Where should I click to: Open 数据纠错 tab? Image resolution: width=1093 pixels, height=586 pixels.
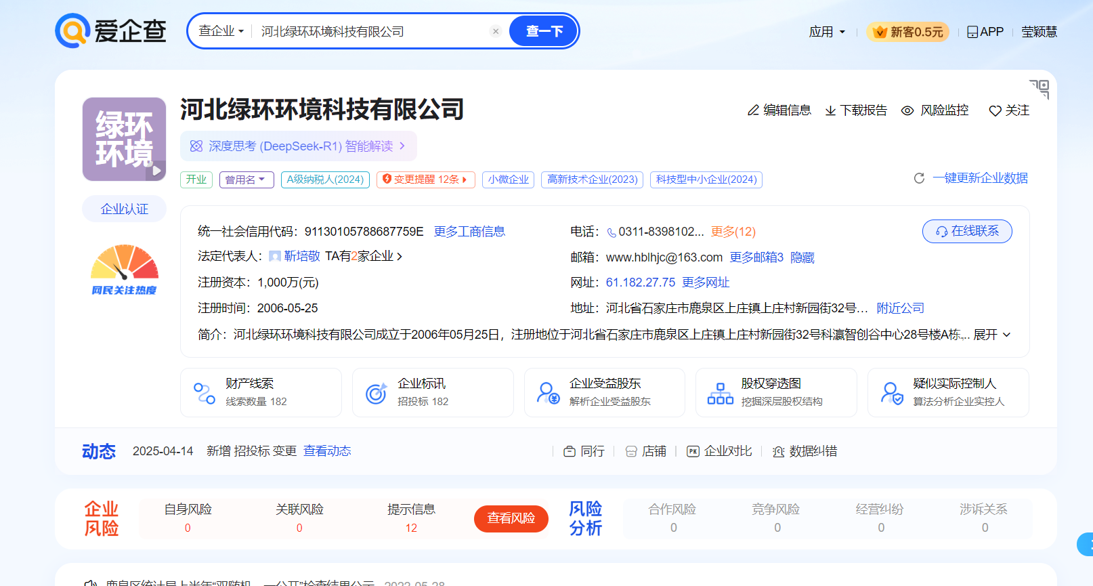[x=805, y=451]
